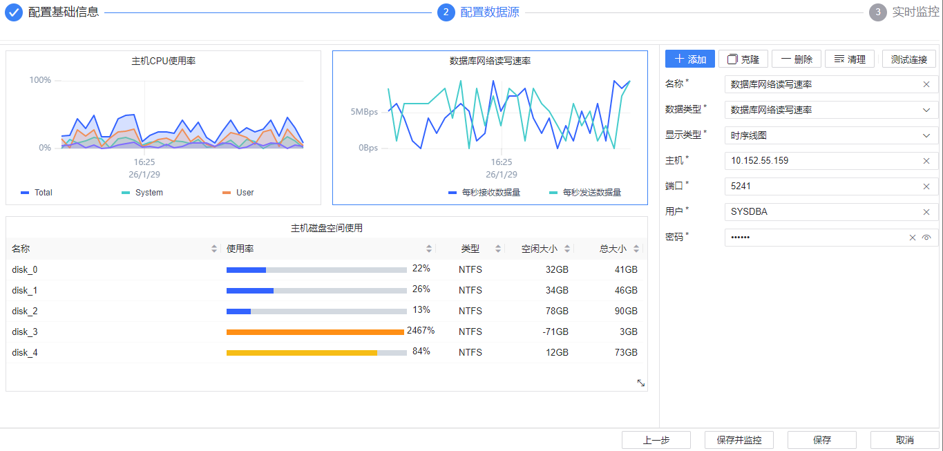Click the -71GB free size cell
The height and width of the screenshot is (451, 943).
(x=555, y=332)
